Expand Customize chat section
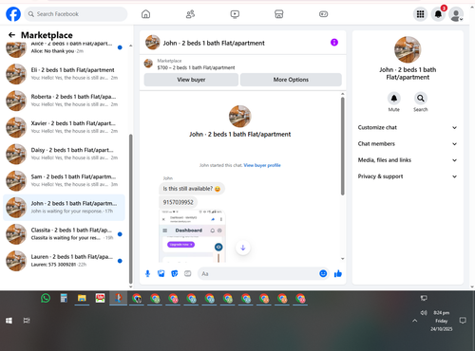This screenshot has height=351, width=475. point(408,127)
